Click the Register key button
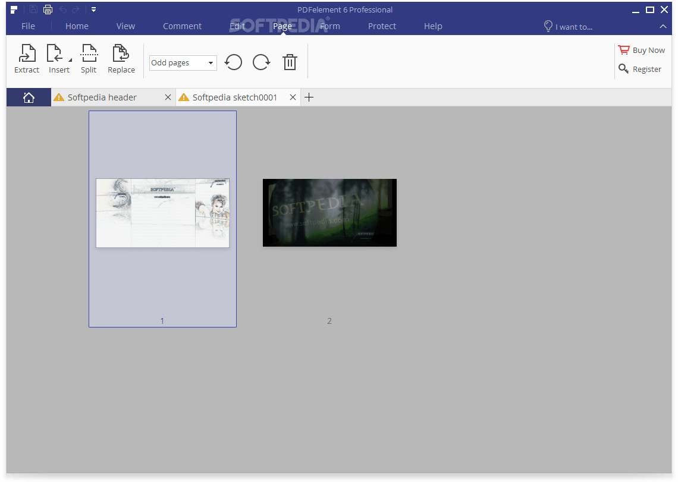The height and width of the screenshot is (482, 678). pyautogui.click(x=640, y=69)
